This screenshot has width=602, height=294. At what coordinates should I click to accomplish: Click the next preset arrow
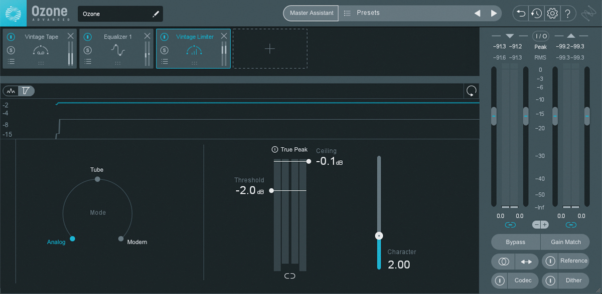pos(494,14)
